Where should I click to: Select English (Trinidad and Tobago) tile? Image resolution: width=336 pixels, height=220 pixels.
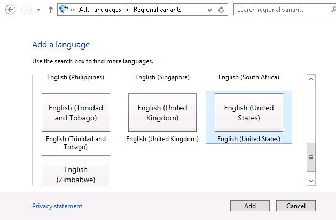76,112
